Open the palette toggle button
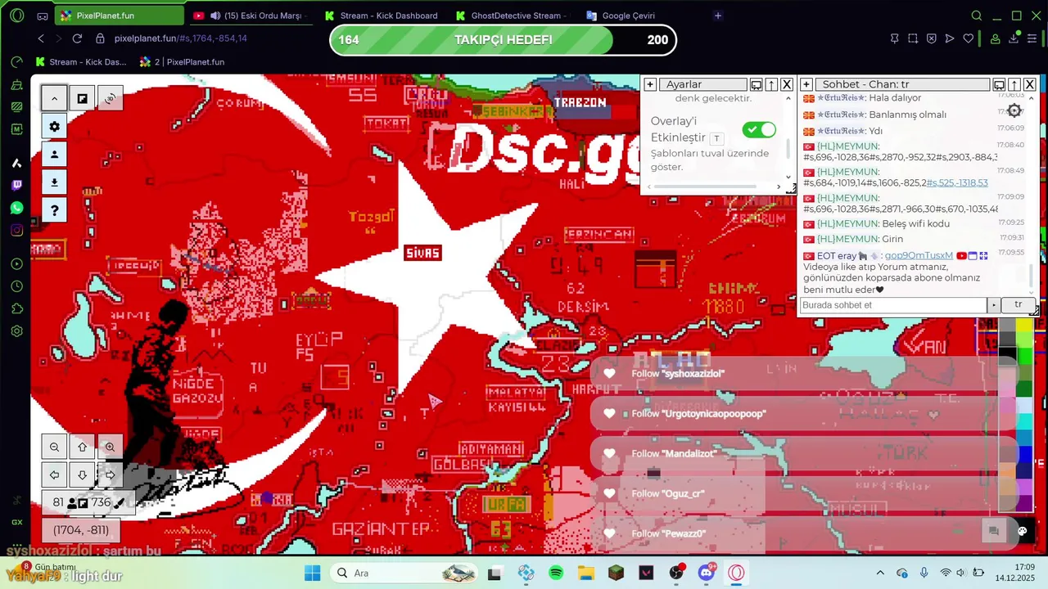This screenshot has width=1048, height=589. [1022, 531]
